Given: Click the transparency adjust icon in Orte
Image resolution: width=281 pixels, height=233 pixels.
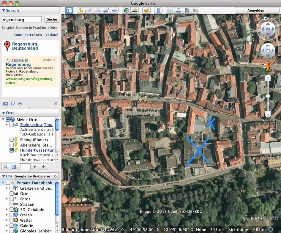Looking at the screenshot, I should click(x=14, y=167).
